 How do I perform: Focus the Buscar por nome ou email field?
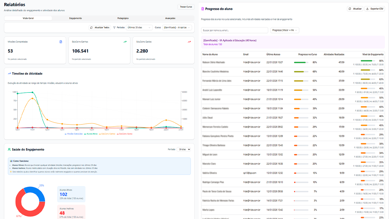coord(234,30)
